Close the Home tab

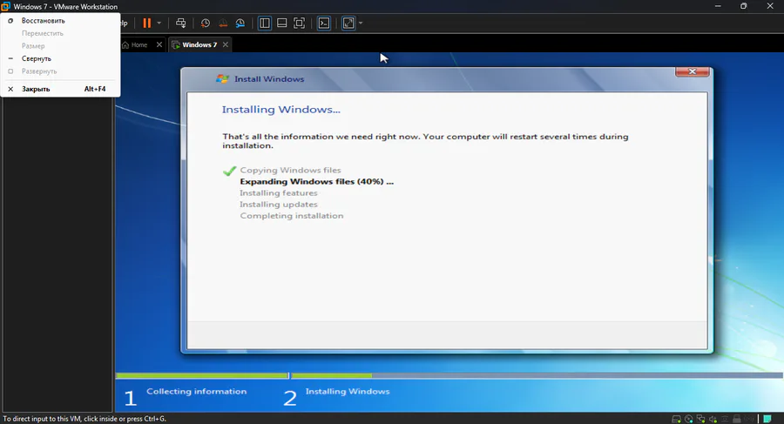coord(159,44)
